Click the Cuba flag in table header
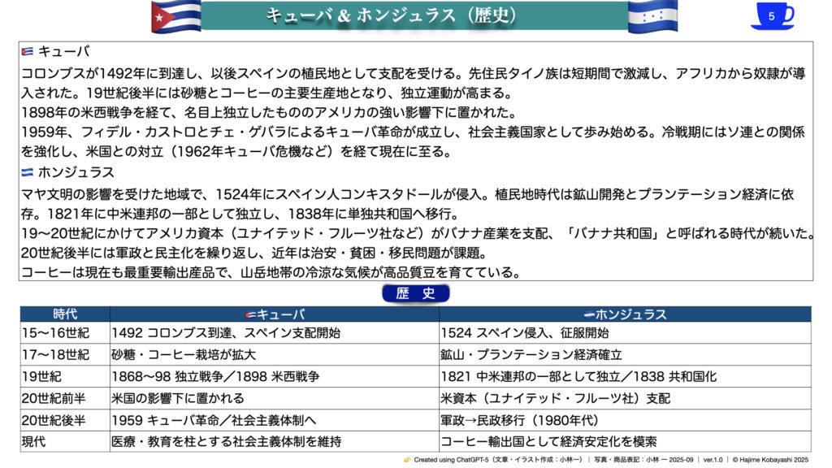Screen dimensions: 832x468 point(251,315)
